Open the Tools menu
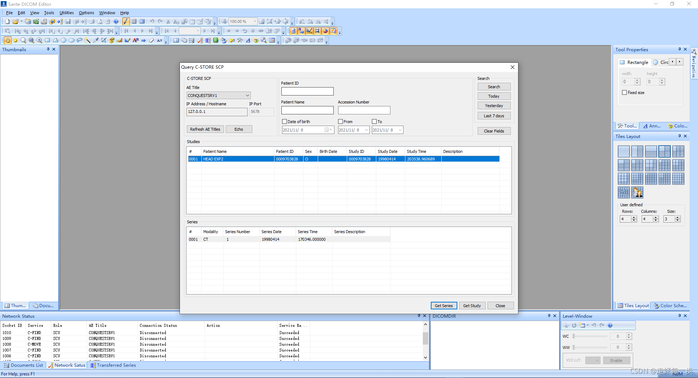Screen dimensions: 698x378 pos(49,13)
